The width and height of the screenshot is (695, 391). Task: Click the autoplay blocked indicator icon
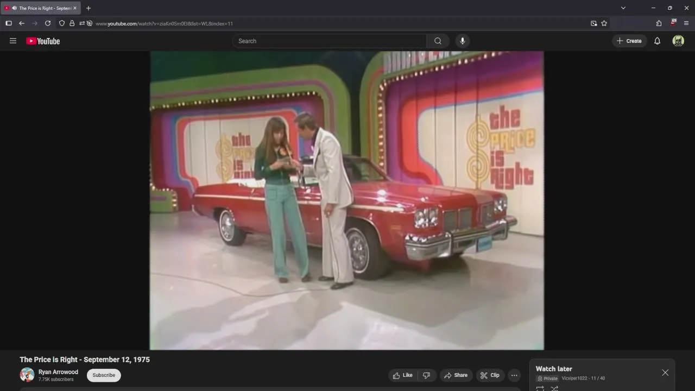click(90, 23)
